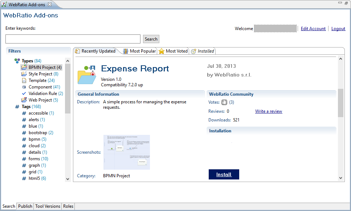Image resolution: width=351 pixels, height=211 pixels.
Task: Switch to the Most Popular tab
Action: tap(139, 51)
